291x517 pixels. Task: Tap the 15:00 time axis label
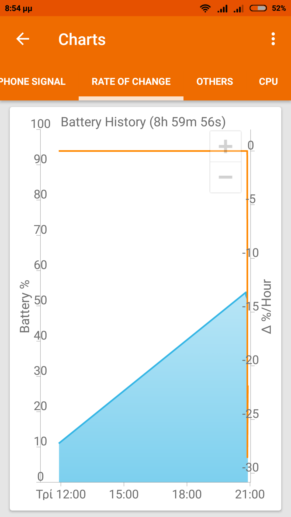pos(124,494)
